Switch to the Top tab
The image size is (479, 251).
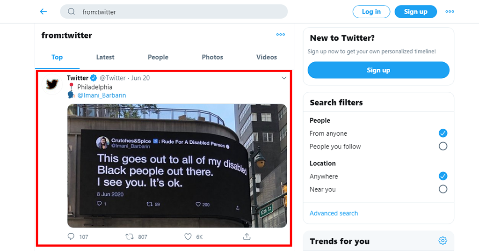(x=57, y=57)
